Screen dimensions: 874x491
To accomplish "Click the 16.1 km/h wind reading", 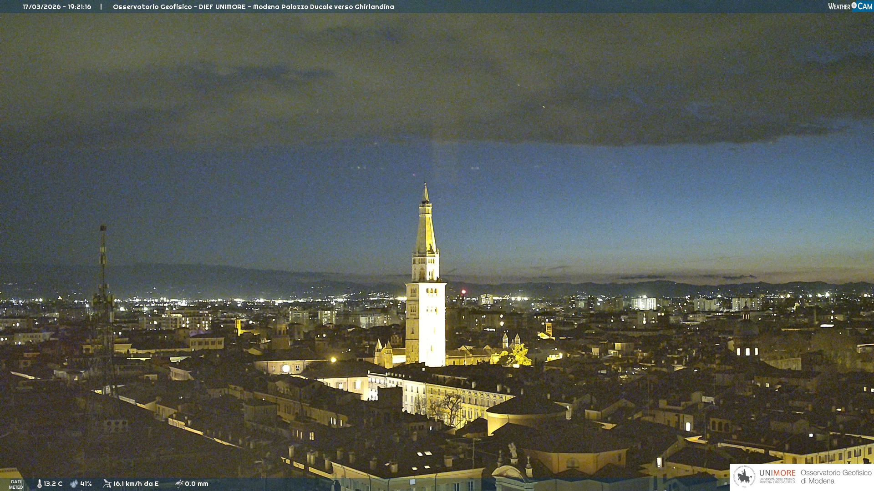I will [x=136, y=484].
